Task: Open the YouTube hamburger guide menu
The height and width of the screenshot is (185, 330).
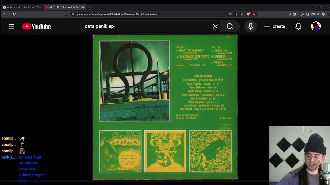Action: [11, 26]
